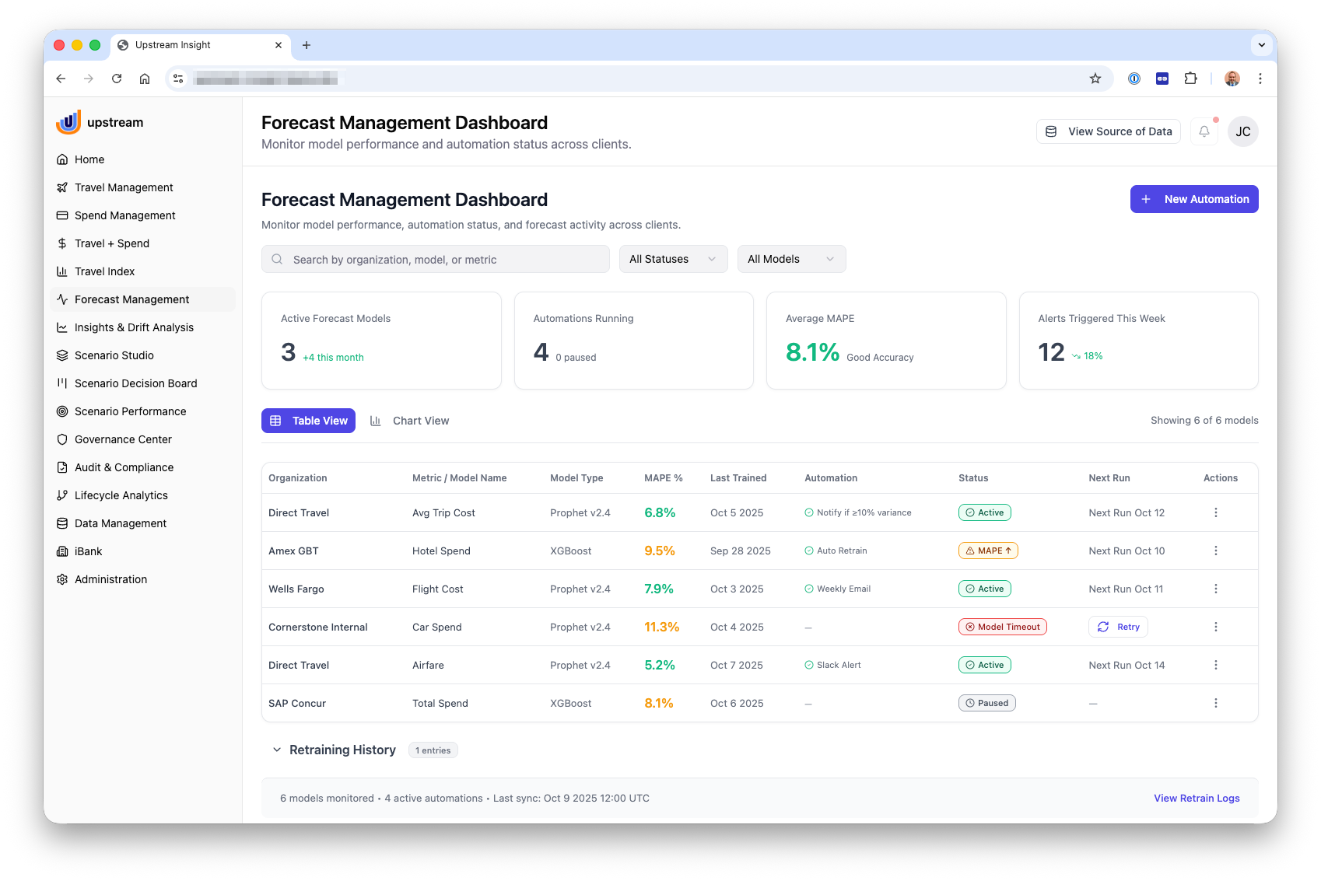Go to Scenario Studio in sidebar
The width and height of the screenshot is (1321, 881).
pos(114,355)
